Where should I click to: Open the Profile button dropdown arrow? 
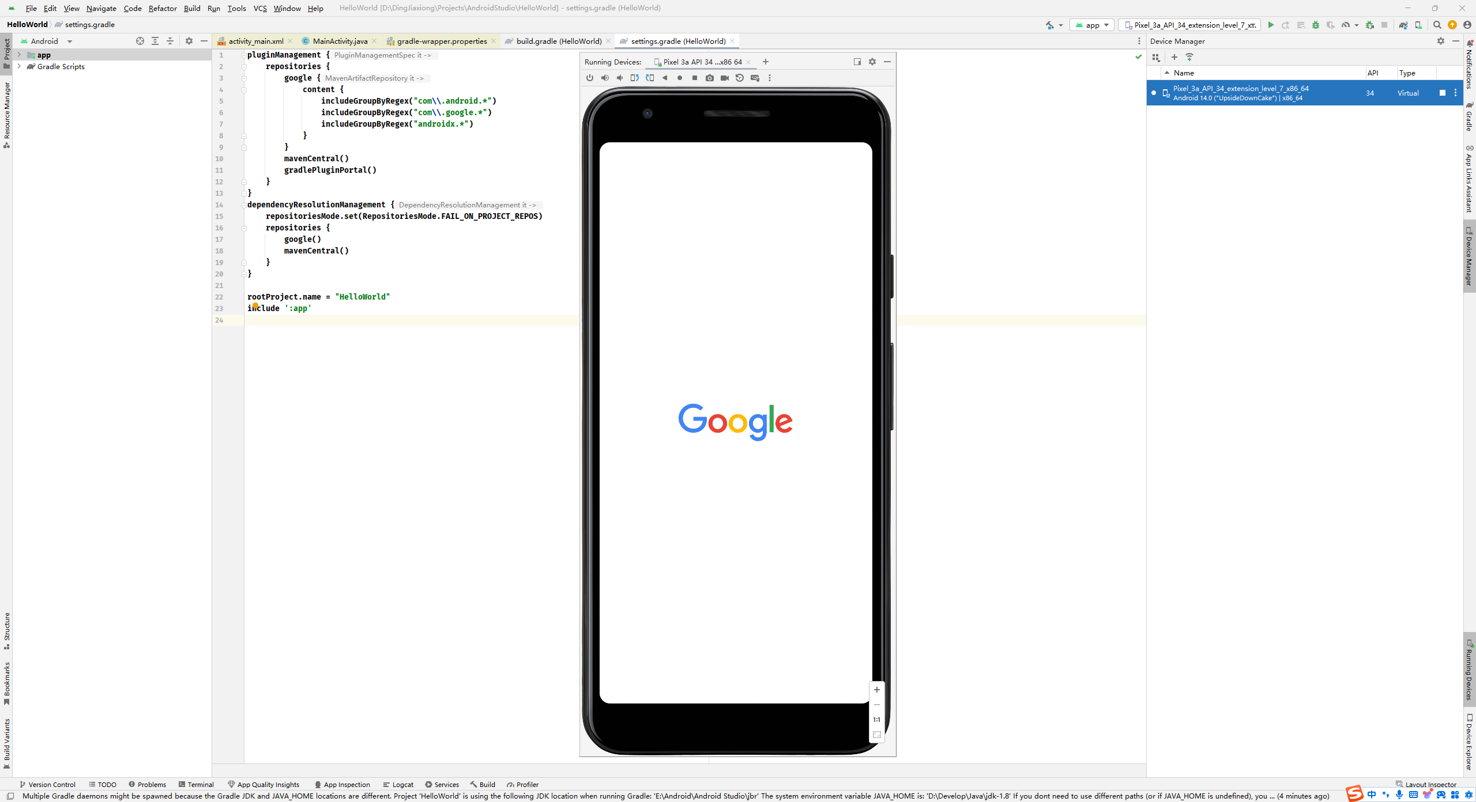tap(1357, 25)
